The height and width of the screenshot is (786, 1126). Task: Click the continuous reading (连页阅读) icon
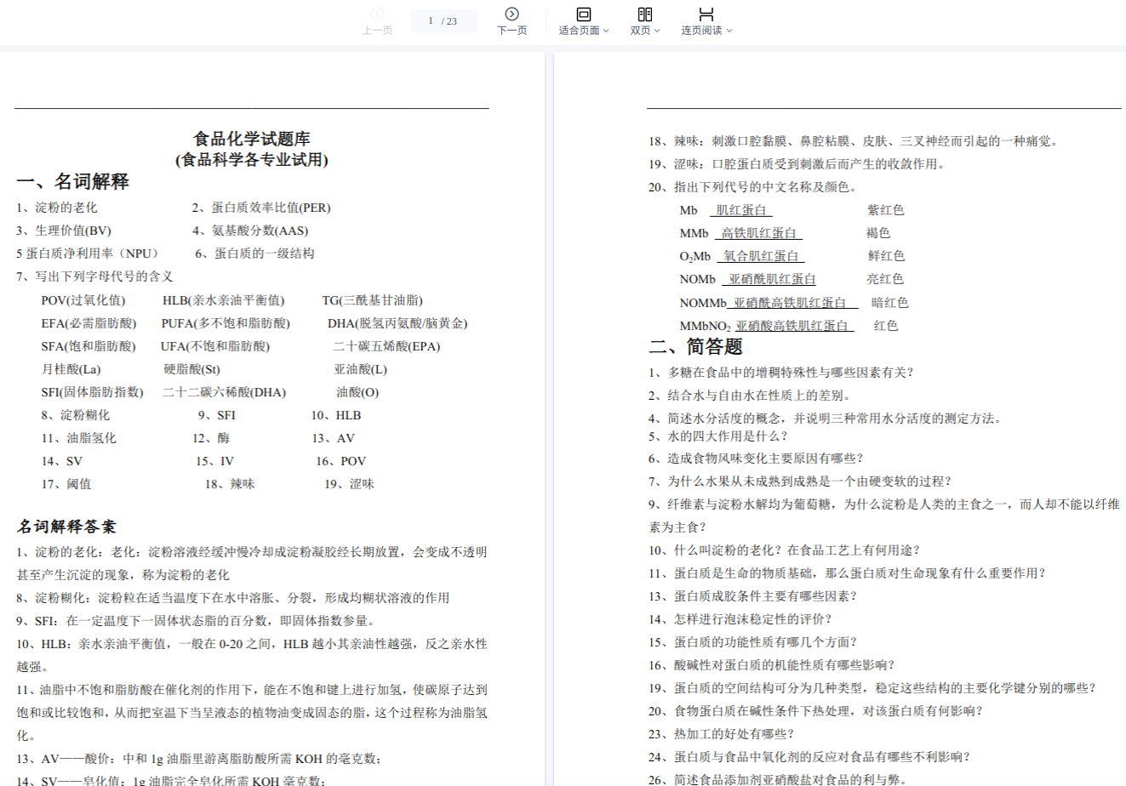[706, 14]
